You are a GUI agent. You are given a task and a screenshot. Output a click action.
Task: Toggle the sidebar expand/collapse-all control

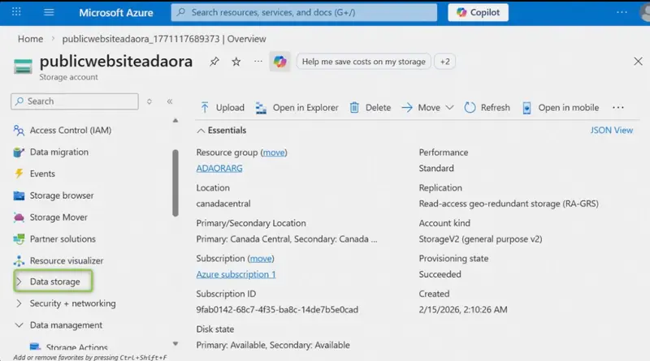coord(149,101)
